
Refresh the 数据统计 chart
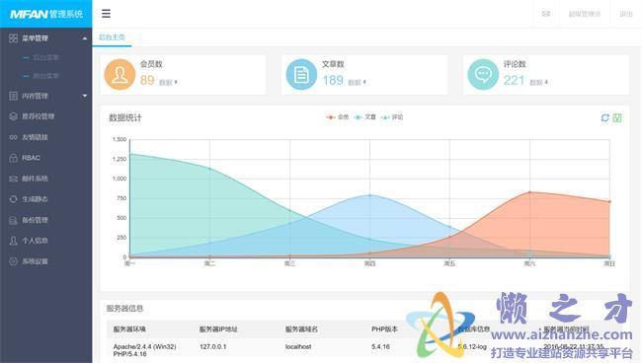tap(604, 117)
